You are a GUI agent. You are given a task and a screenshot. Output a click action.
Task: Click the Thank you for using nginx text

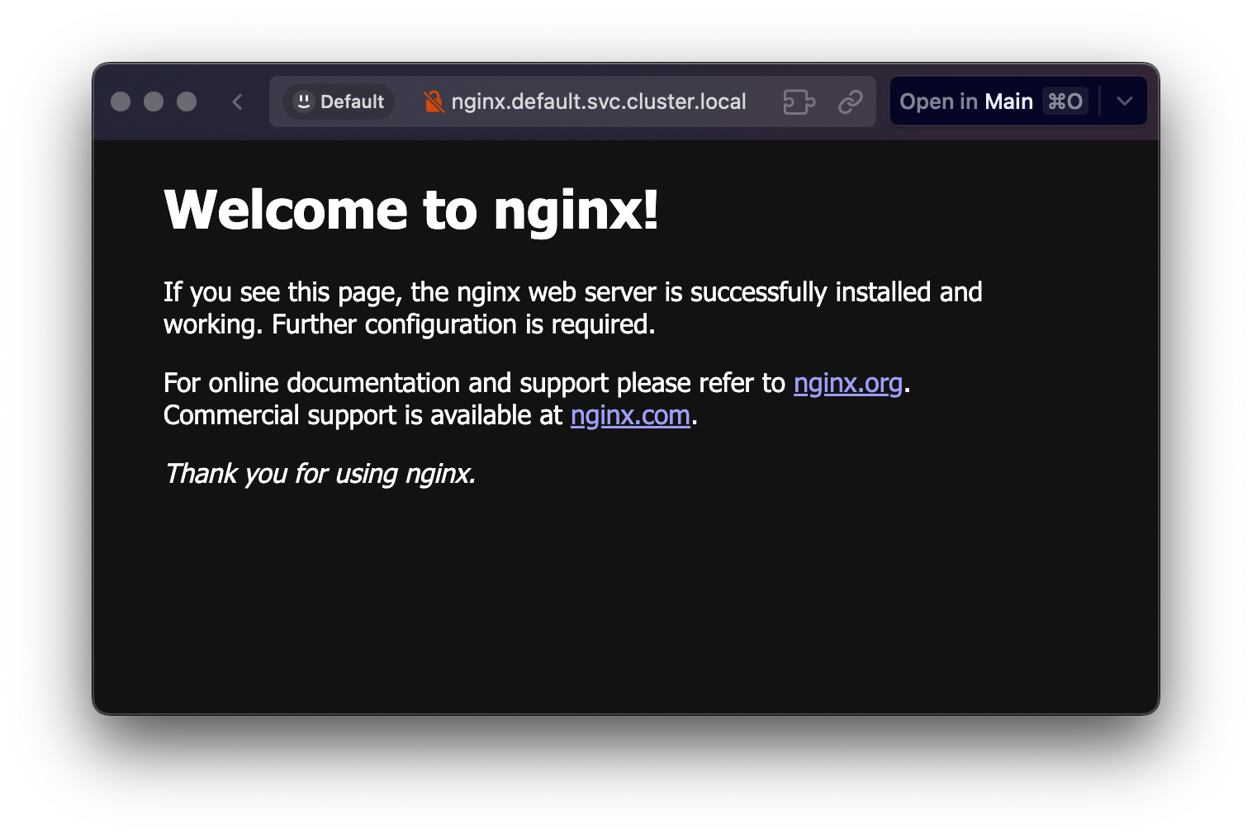click(x=320, y=474)
